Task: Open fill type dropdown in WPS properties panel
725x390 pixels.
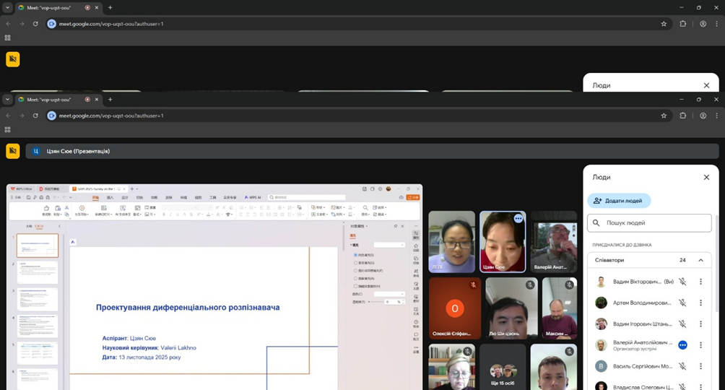Action: (388, 245)
